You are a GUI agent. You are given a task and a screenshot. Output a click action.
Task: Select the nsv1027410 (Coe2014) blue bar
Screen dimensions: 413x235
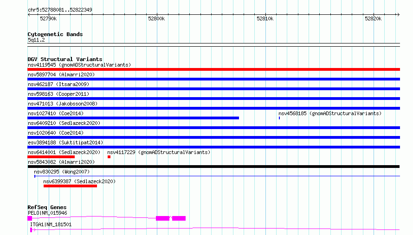pyautogui.click(x=133, y=118)
